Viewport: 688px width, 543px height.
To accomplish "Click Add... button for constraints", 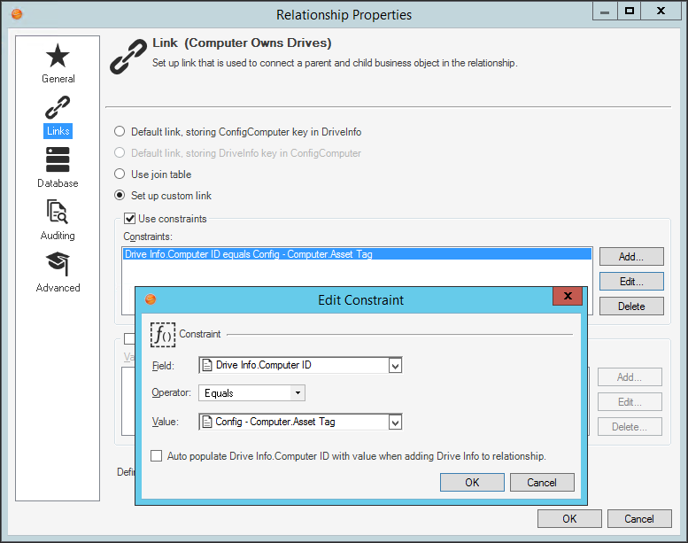I will pyautogui.click(x=631, y=257).
